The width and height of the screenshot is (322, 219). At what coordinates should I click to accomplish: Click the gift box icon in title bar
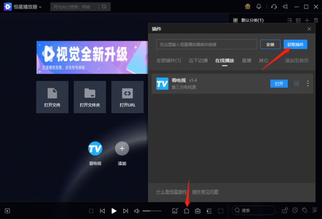pyautogui.click(x=247, y=6)
